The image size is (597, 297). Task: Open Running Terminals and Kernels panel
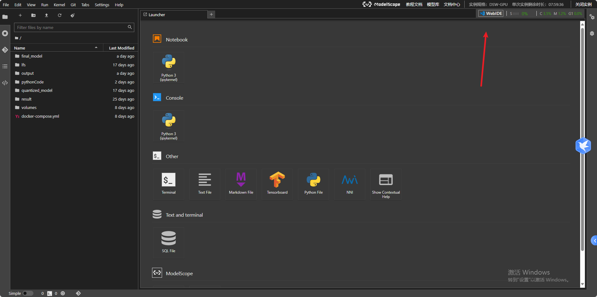point(5,33)
